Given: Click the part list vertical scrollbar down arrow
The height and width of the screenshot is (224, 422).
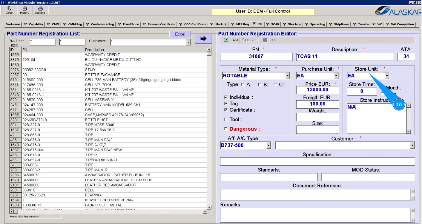Looking at the screenshot, I should pyautogui.click(x=209, y=207).
